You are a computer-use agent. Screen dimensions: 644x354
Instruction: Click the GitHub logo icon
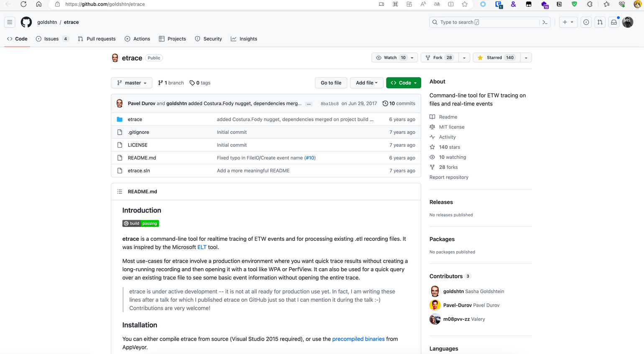coord(26,22)
